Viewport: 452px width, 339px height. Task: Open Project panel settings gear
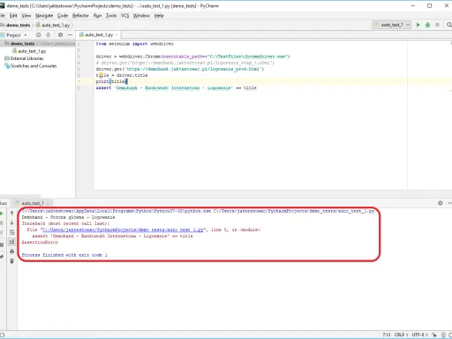point(60,35)
